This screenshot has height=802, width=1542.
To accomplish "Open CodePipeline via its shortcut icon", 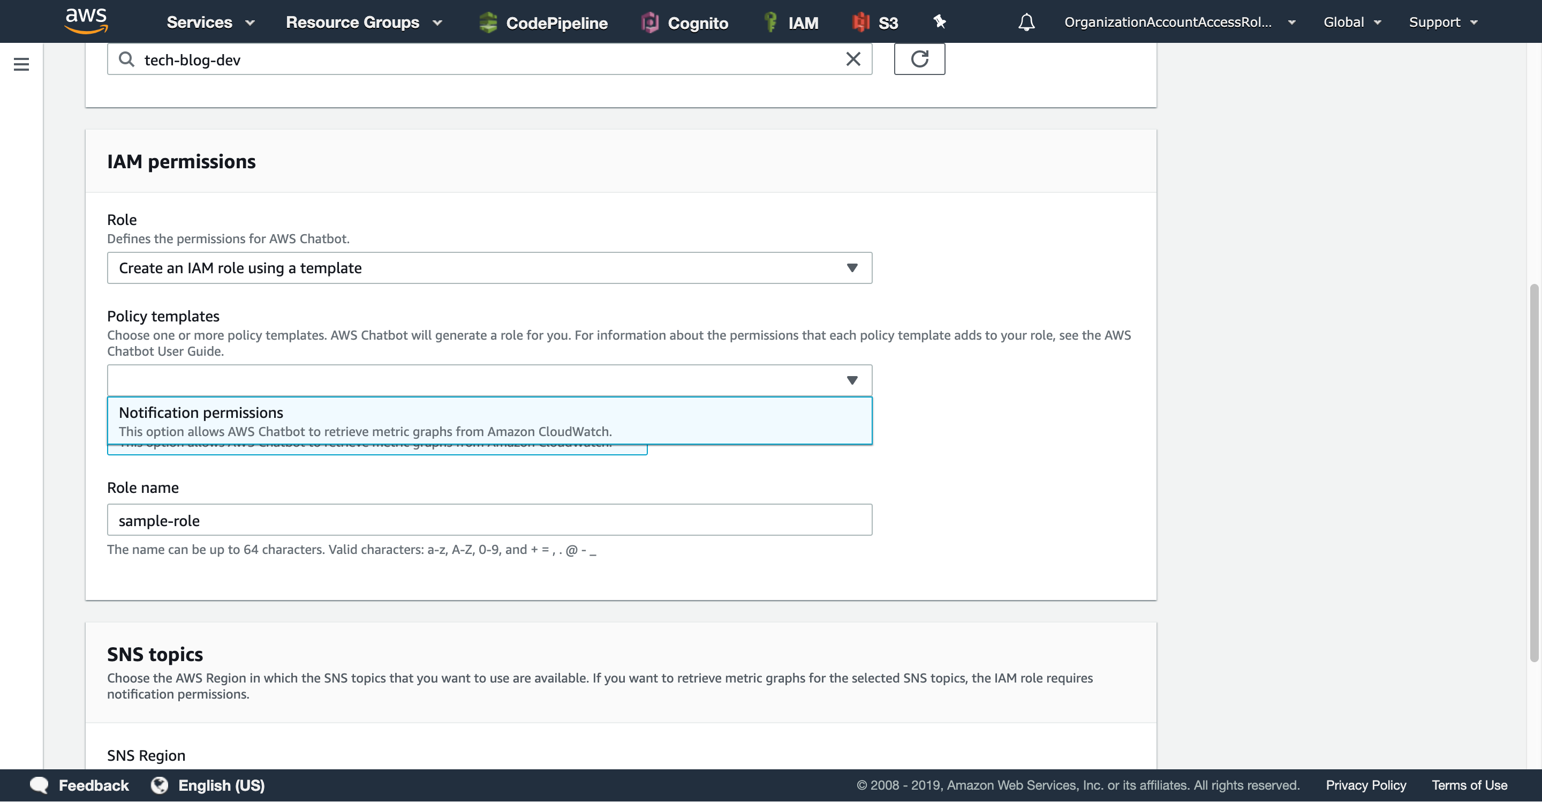I will [x=488, y=21].
